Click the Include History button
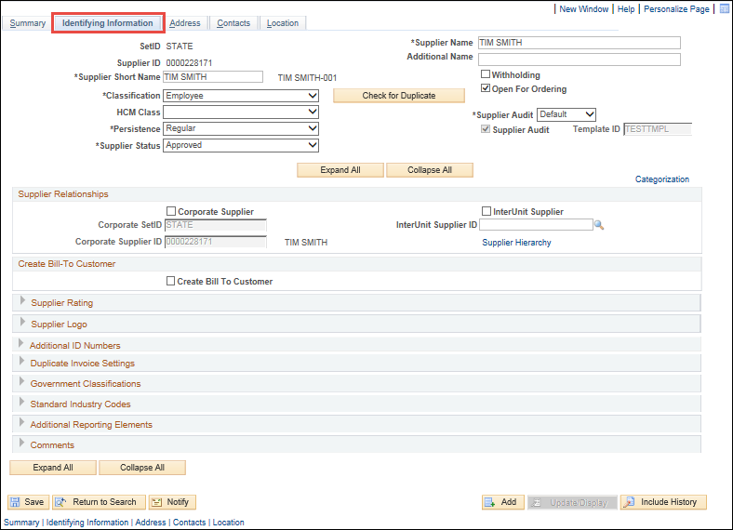This screenshot has height=530, width=733. [x=663, y=502]
